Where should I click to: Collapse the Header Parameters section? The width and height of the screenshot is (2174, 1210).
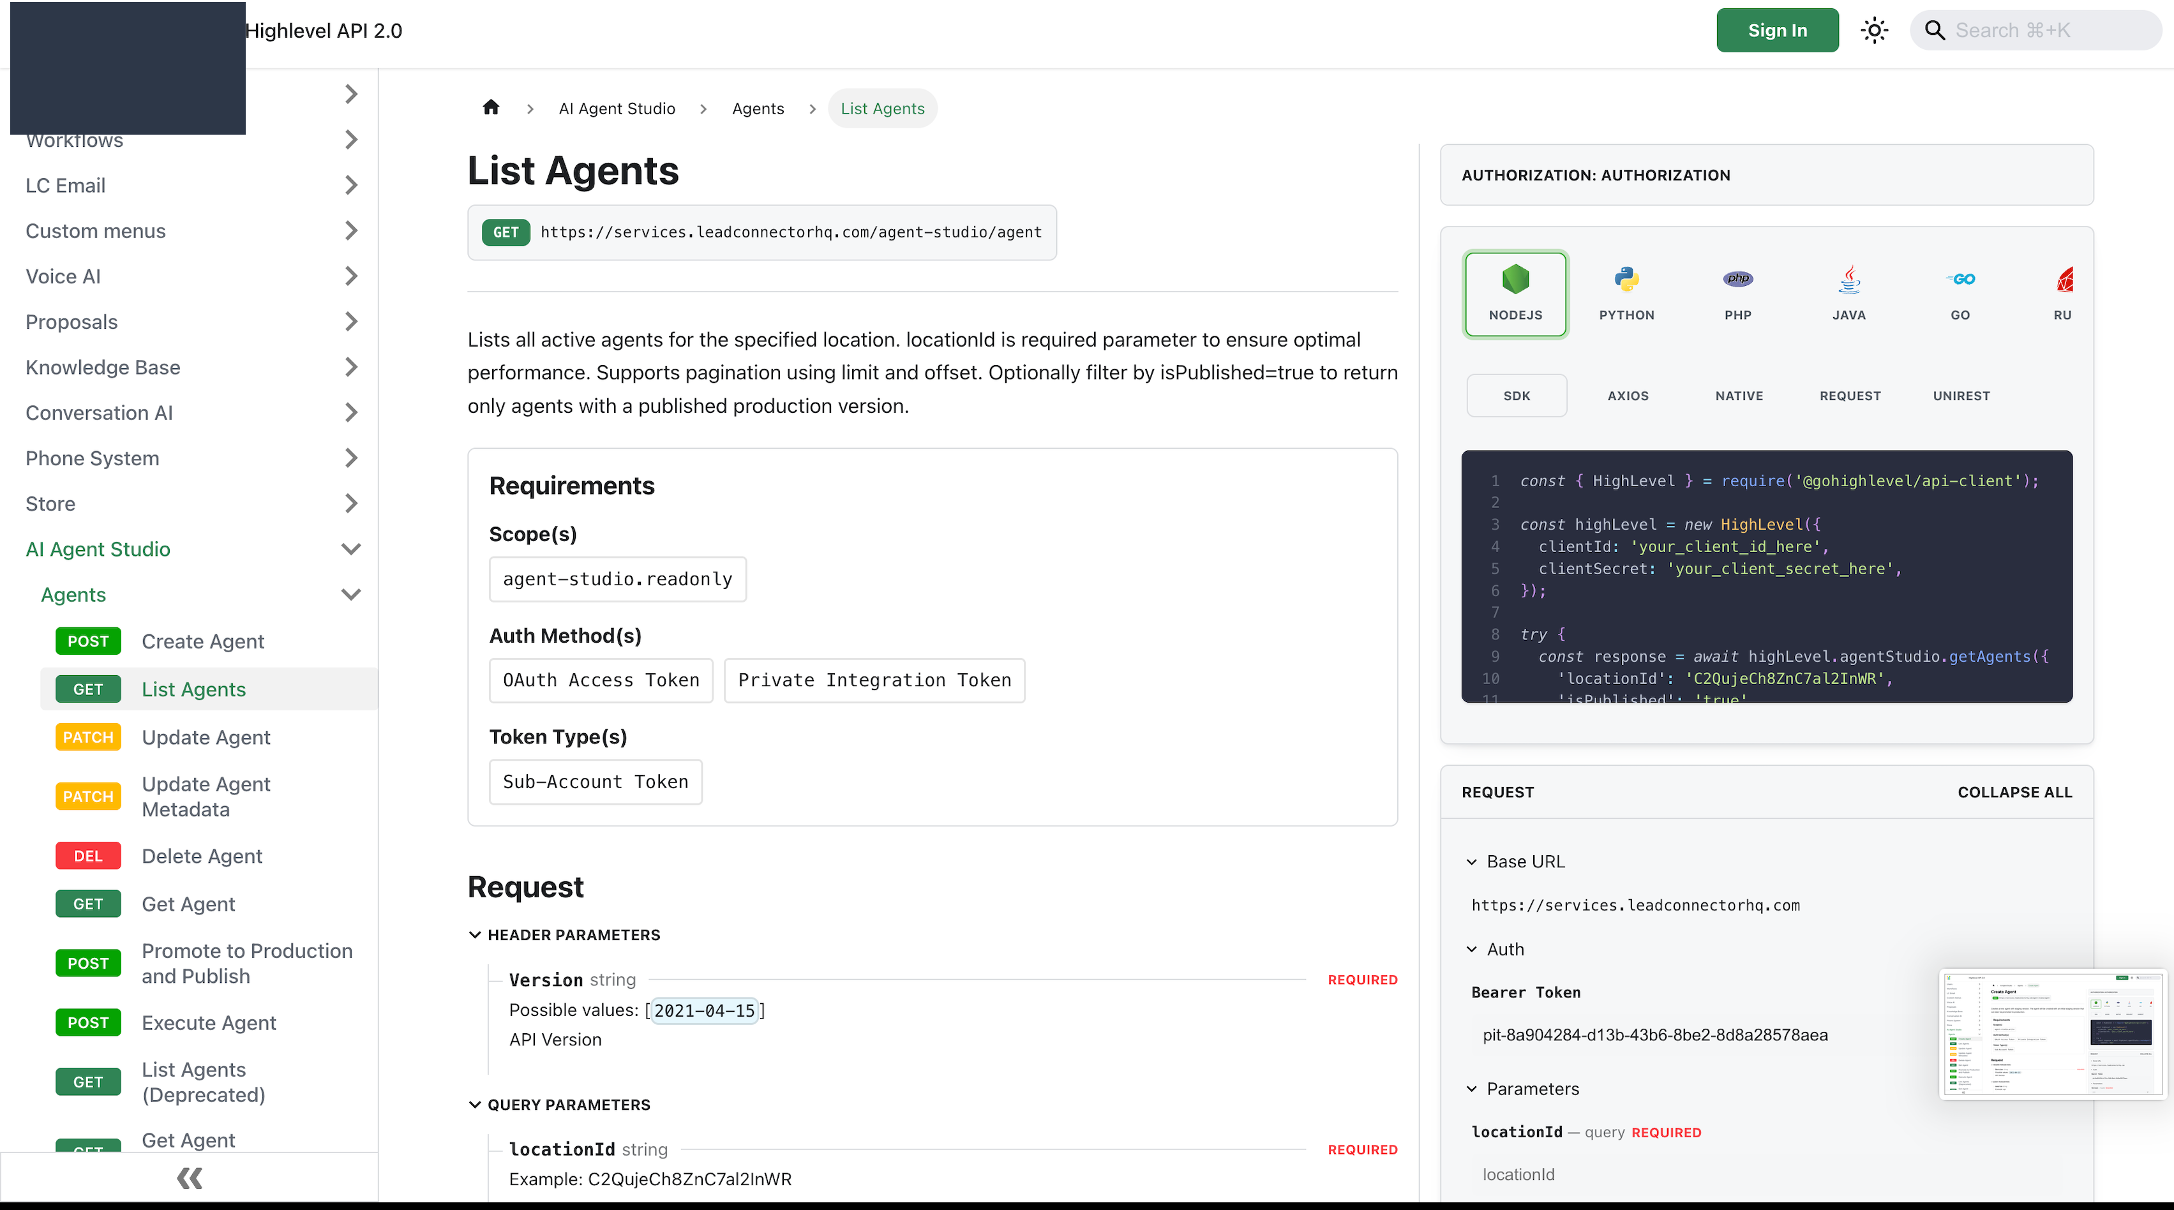(x=474, y=935)
